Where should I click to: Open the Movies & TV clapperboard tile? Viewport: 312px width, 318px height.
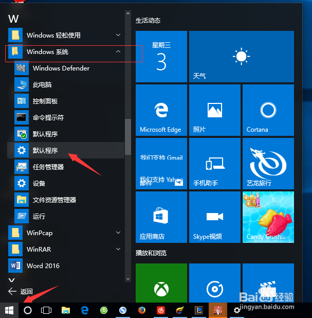coord(268,283)
